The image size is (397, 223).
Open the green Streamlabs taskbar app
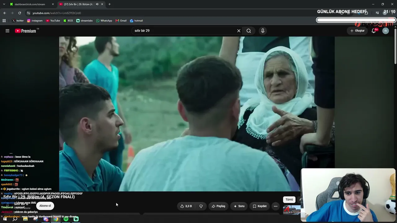(76, 219)
